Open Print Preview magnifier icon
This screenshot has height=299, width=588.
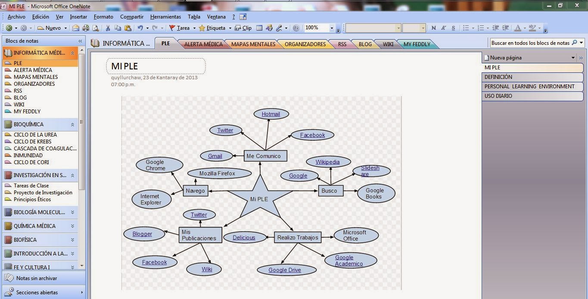[x=96, y=28]
